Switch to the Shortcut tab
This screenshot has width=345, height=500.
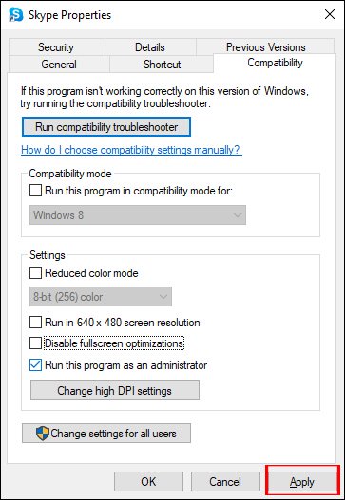(162, 65)
